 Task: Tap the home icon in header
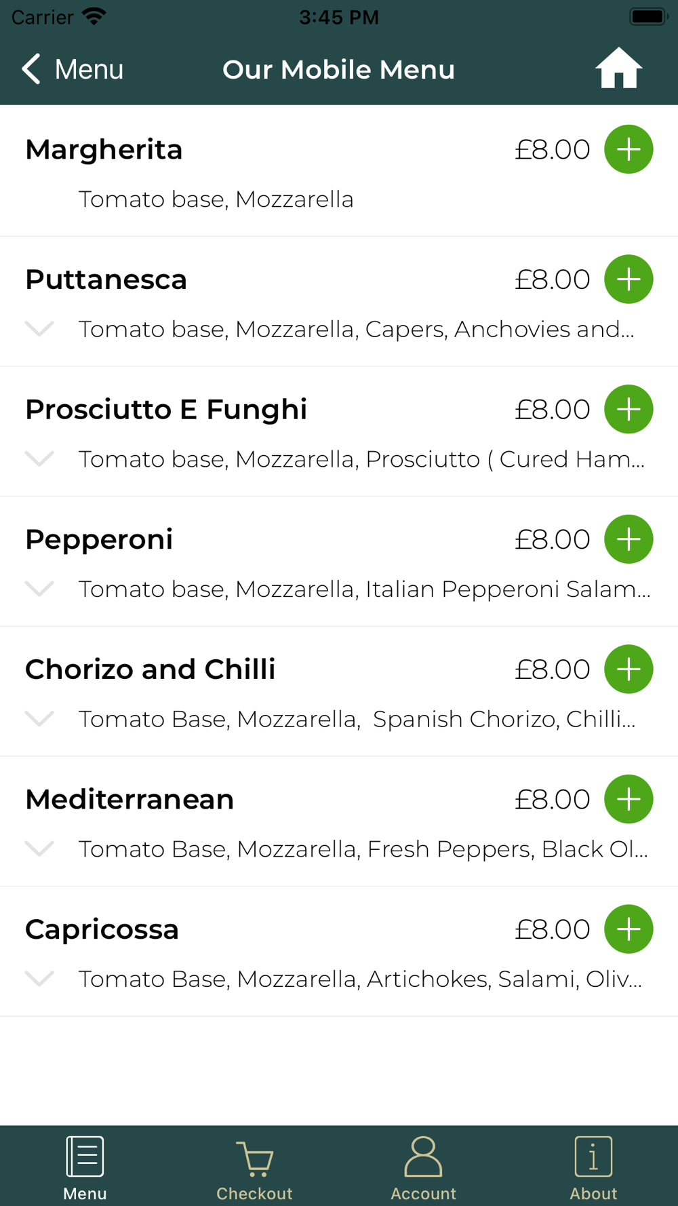618,69
